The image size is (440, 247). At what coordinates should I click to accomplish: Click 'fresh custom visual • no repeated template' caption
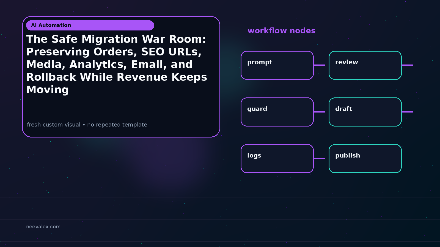87,125
